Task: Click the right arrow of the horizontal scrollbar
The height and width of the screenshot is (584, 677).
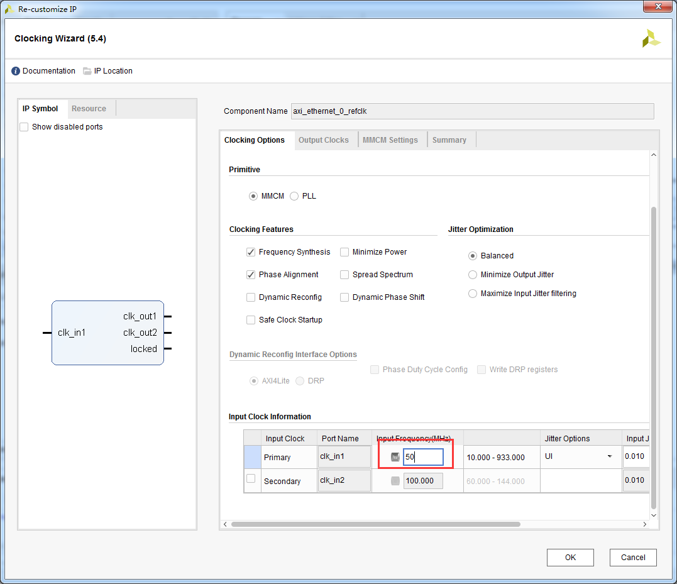Action: tap(644, 524)
